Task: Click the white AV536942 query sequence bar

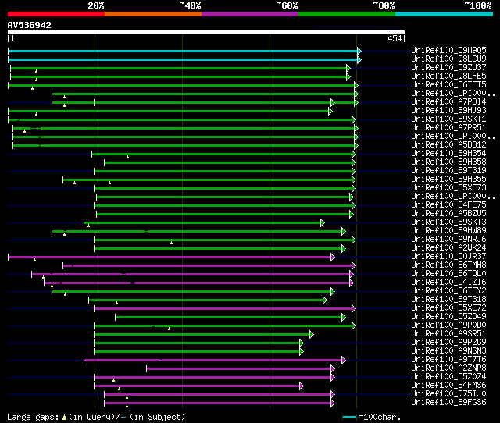Action: (x=206, y=32)
